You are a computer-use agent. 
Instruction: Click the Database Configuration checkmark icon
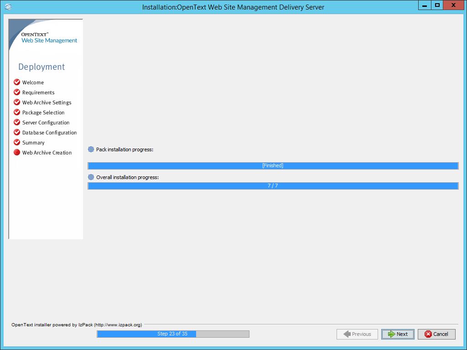[x=17, y=132]
